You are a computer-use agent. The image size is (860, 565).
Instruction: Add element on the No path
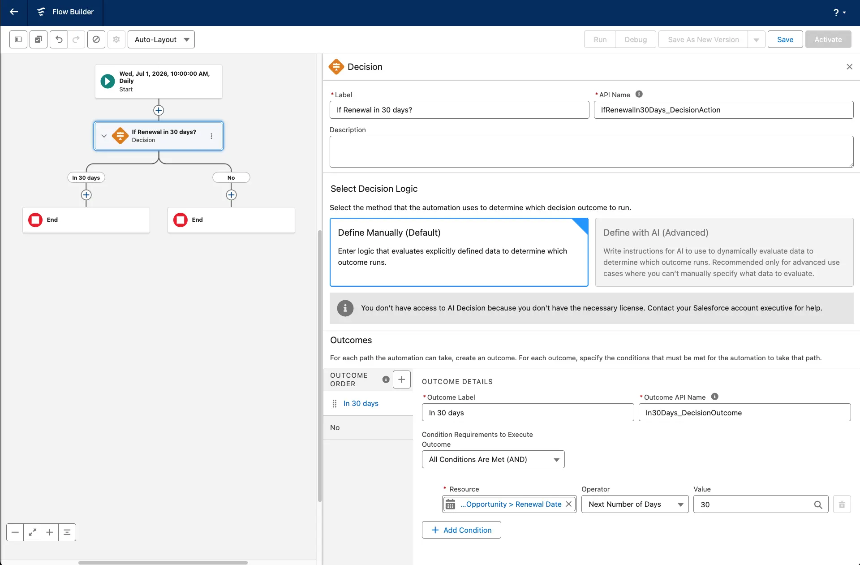coord(231,195)
